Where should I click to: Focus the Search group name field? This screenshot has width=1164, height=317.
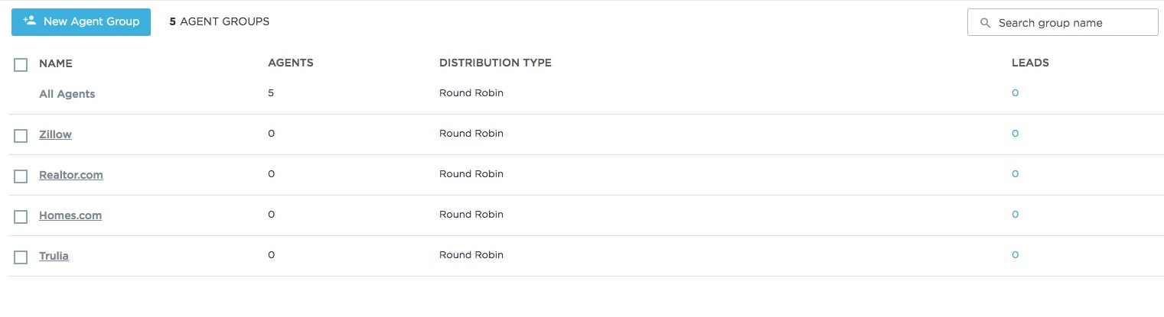pyautogui.click(x=1071, y=23)
